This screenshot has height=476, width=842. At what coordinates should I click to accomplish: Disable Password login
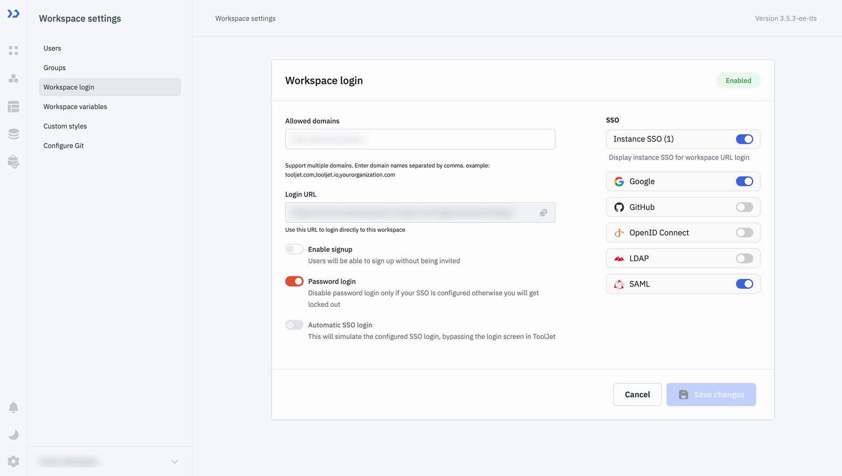[x=294, y=281]
